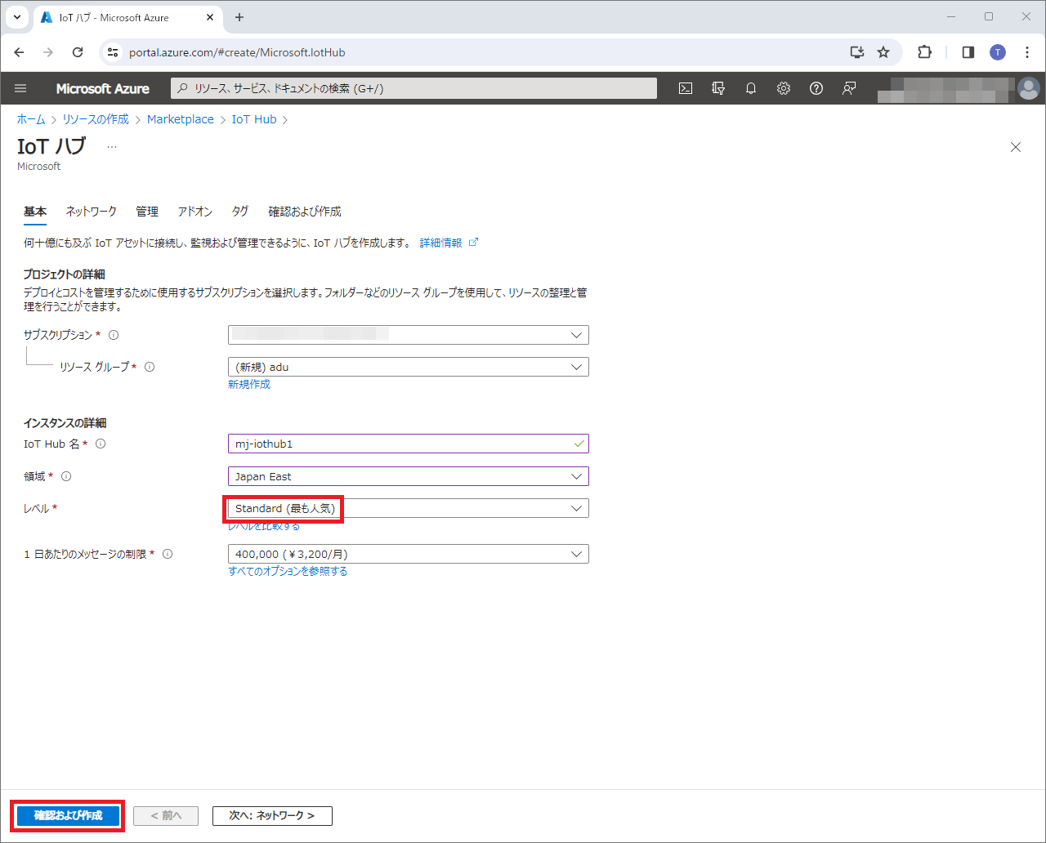Switch to the 確認および作成 tab

point(305,212)
